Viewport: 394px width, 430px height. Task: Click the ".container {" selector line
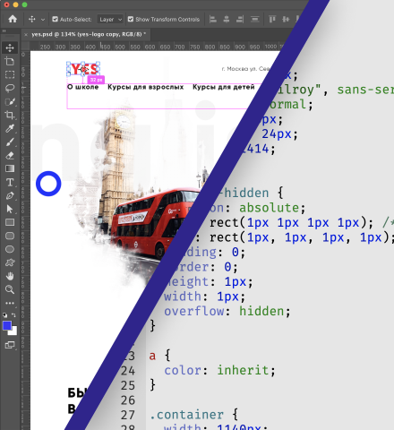(193, 415)
